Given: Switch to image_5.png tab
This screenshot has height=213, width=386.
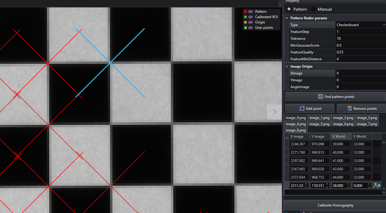Looking at the screenshot, I should coord(319,124).
